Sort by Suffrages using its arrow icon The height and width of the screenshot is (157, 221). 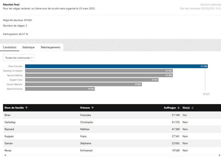(x=179, y=108)
